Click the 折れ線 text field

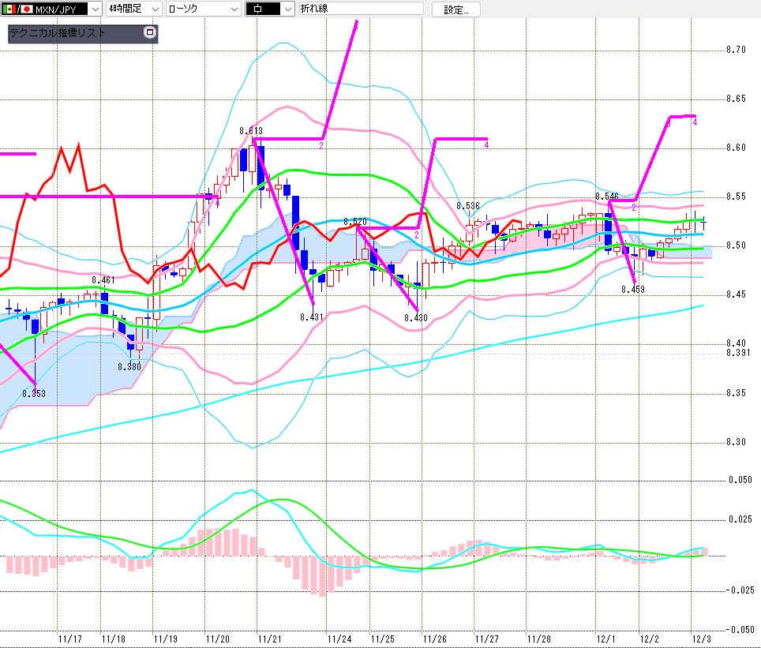click(x=363, y=9)
